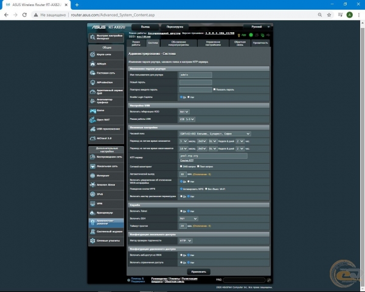Image resolution: width=365 pixels, height=292 pixels.
Task: Select Нет for Enable Login Captcha
Action: 189,97
